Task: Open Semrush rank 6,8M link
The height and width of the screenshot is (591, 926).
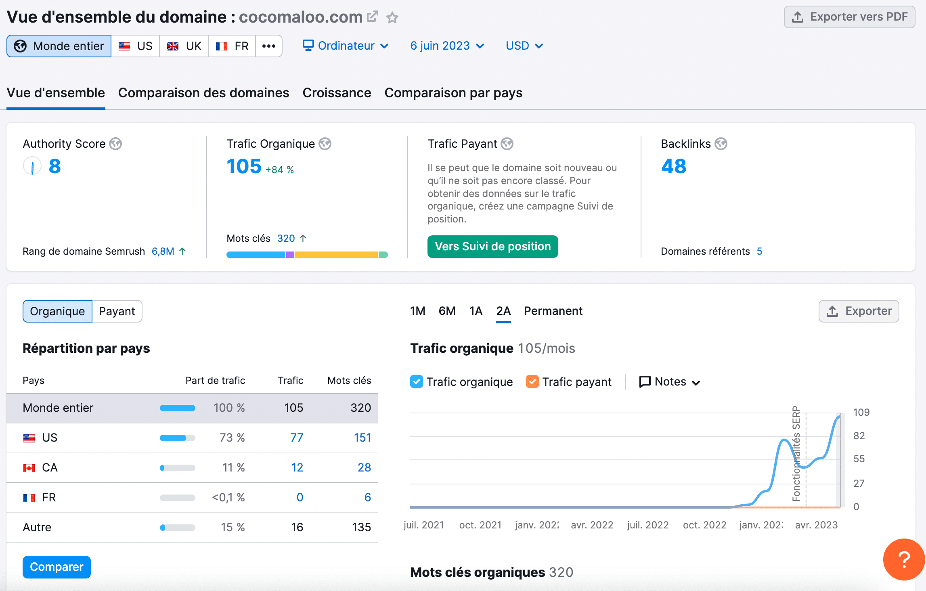Action: 163,251
